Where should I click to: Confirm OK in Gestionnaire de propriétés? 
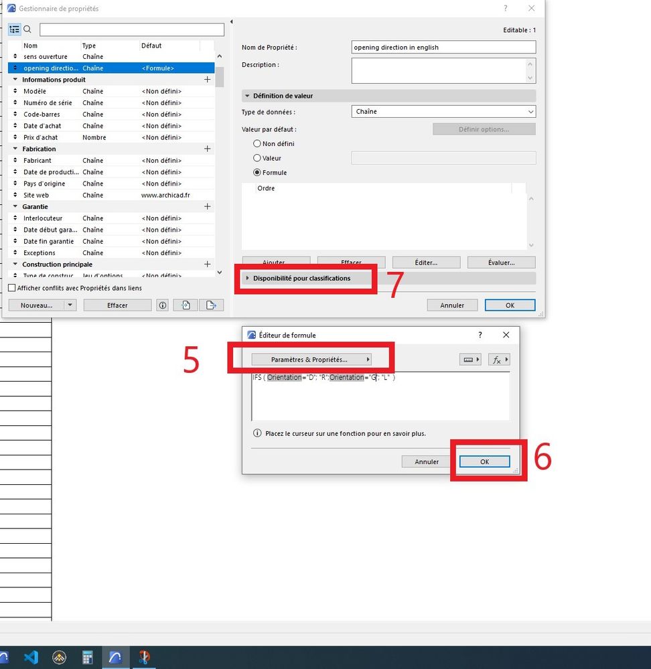pos(510,305)
